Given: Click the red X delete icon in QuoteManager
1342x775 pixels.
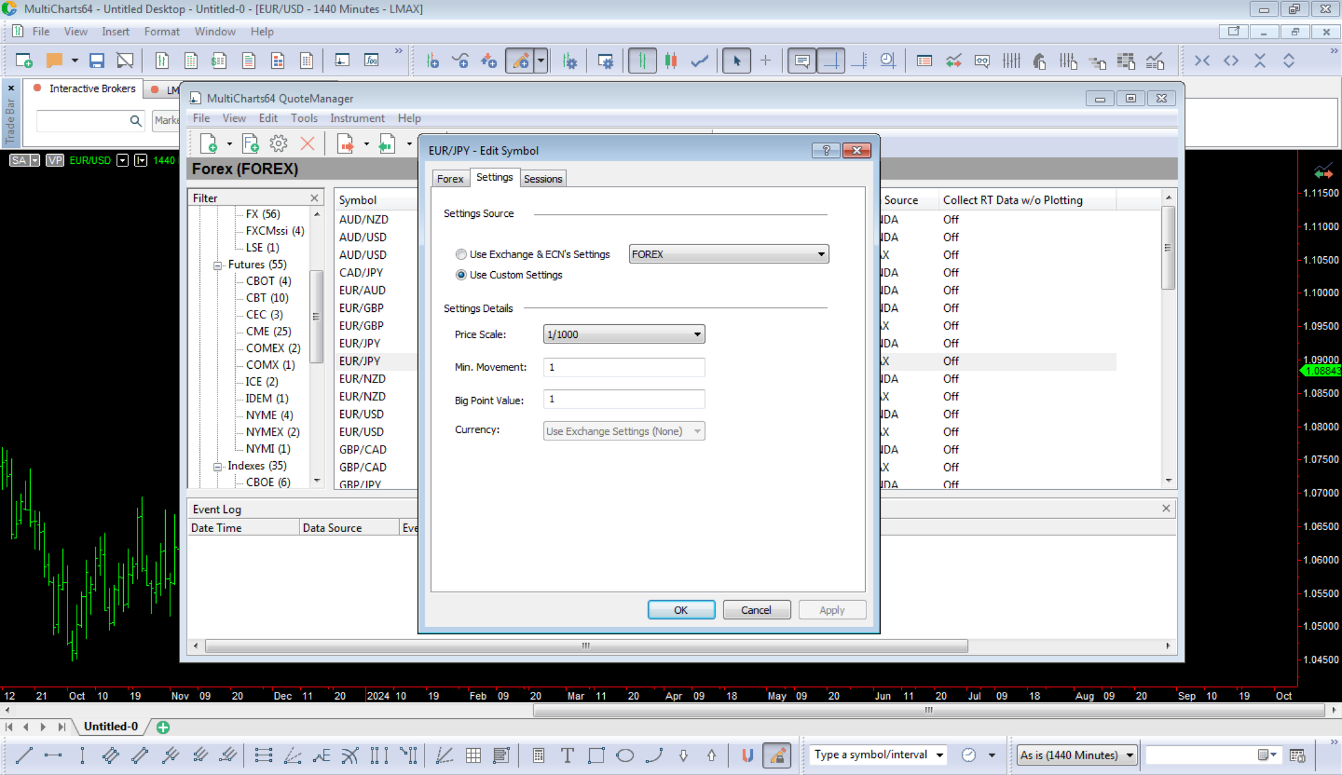Looking at the screenshot, I should pyautogui.click(x=307, y=143).
